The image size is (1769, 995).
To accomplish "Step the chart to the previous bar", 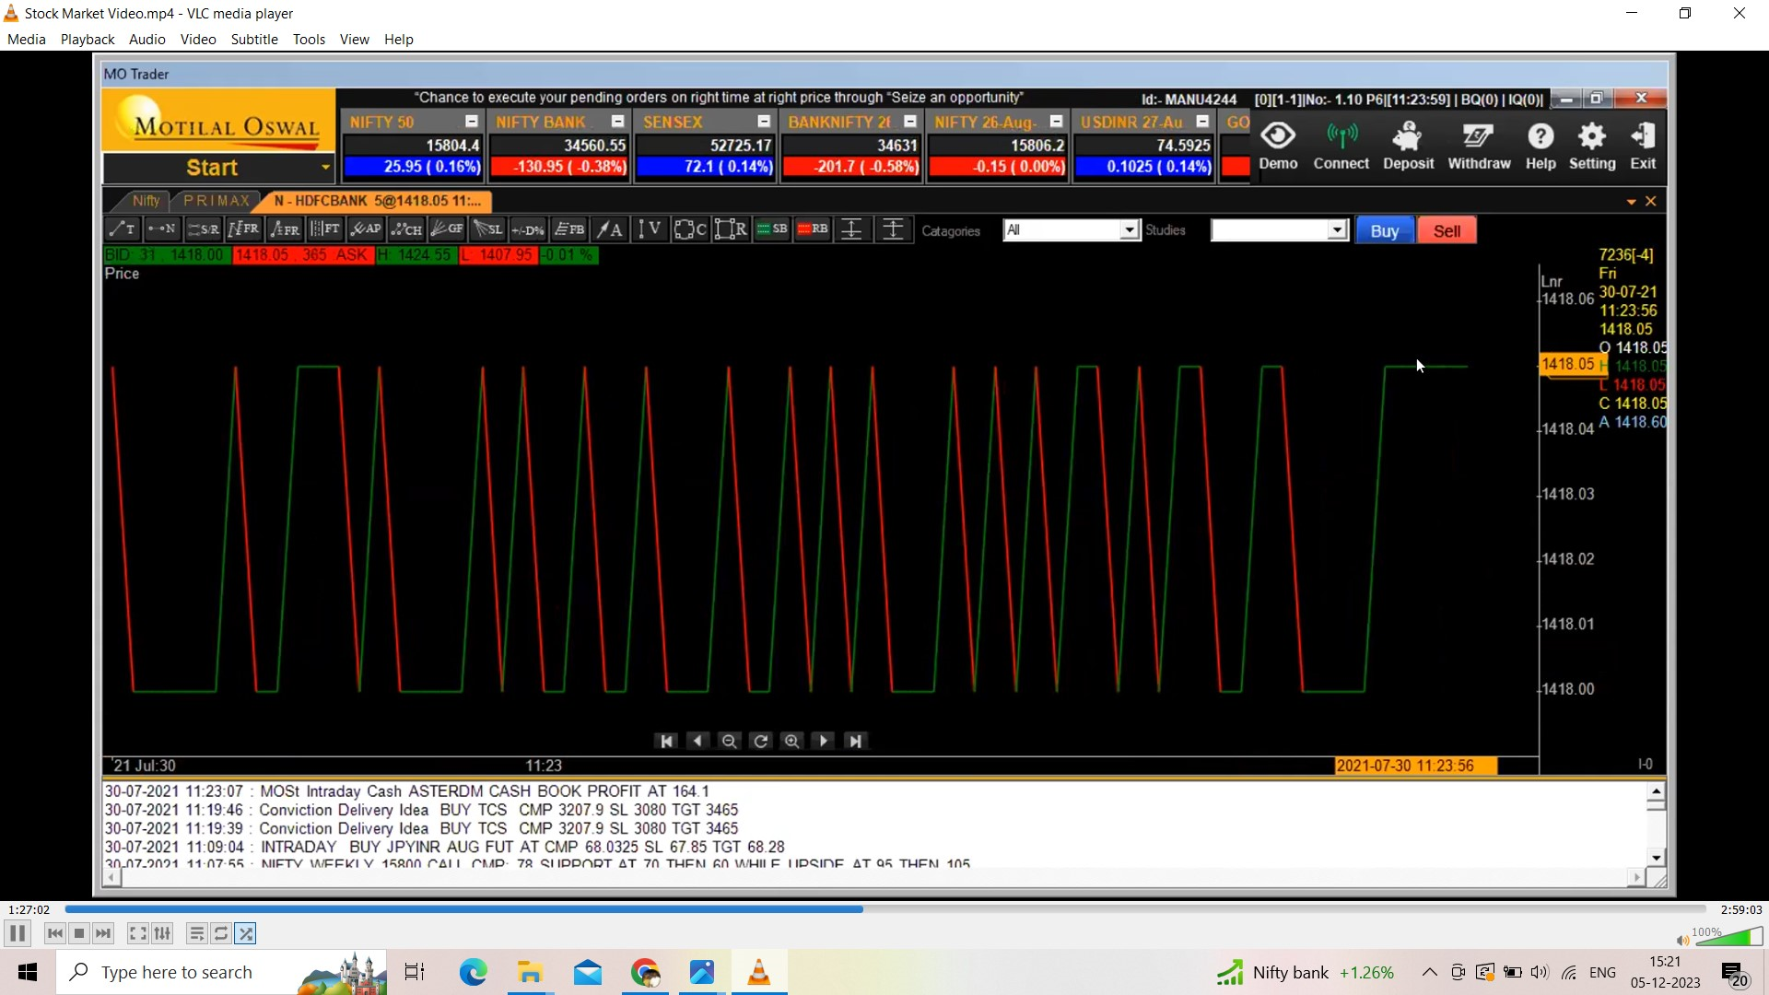I will (697, 741).
